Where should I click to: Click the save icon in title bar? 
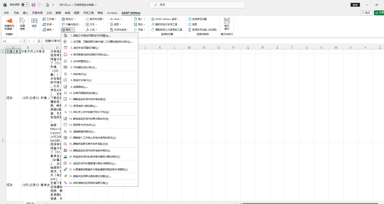click(x=33, y=5)
